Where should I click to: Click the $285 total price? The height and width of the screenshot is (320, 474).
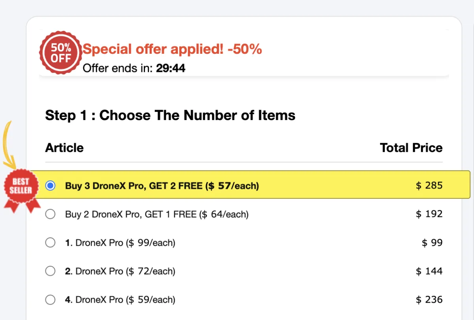click(429, 185)
